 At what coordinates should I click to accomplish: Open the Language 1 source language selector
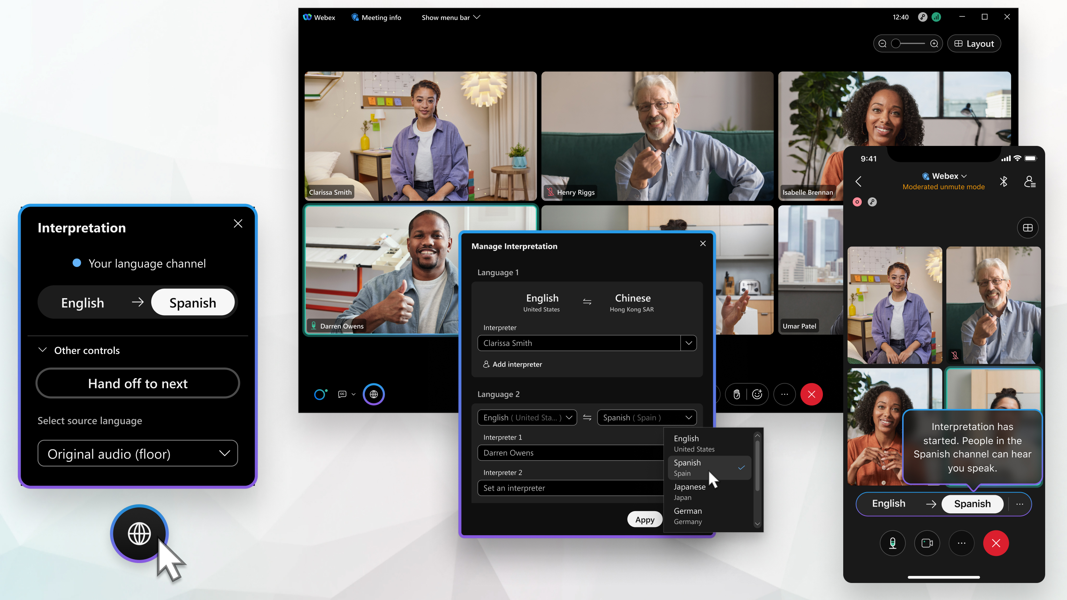(542, 302)
